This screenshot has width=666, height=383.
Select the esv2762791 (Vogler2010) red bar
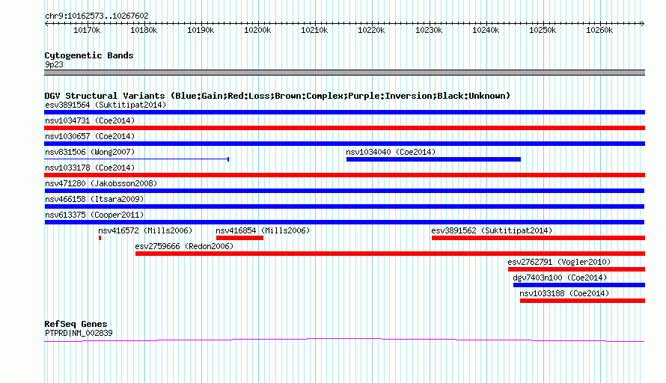click(576, 269)
